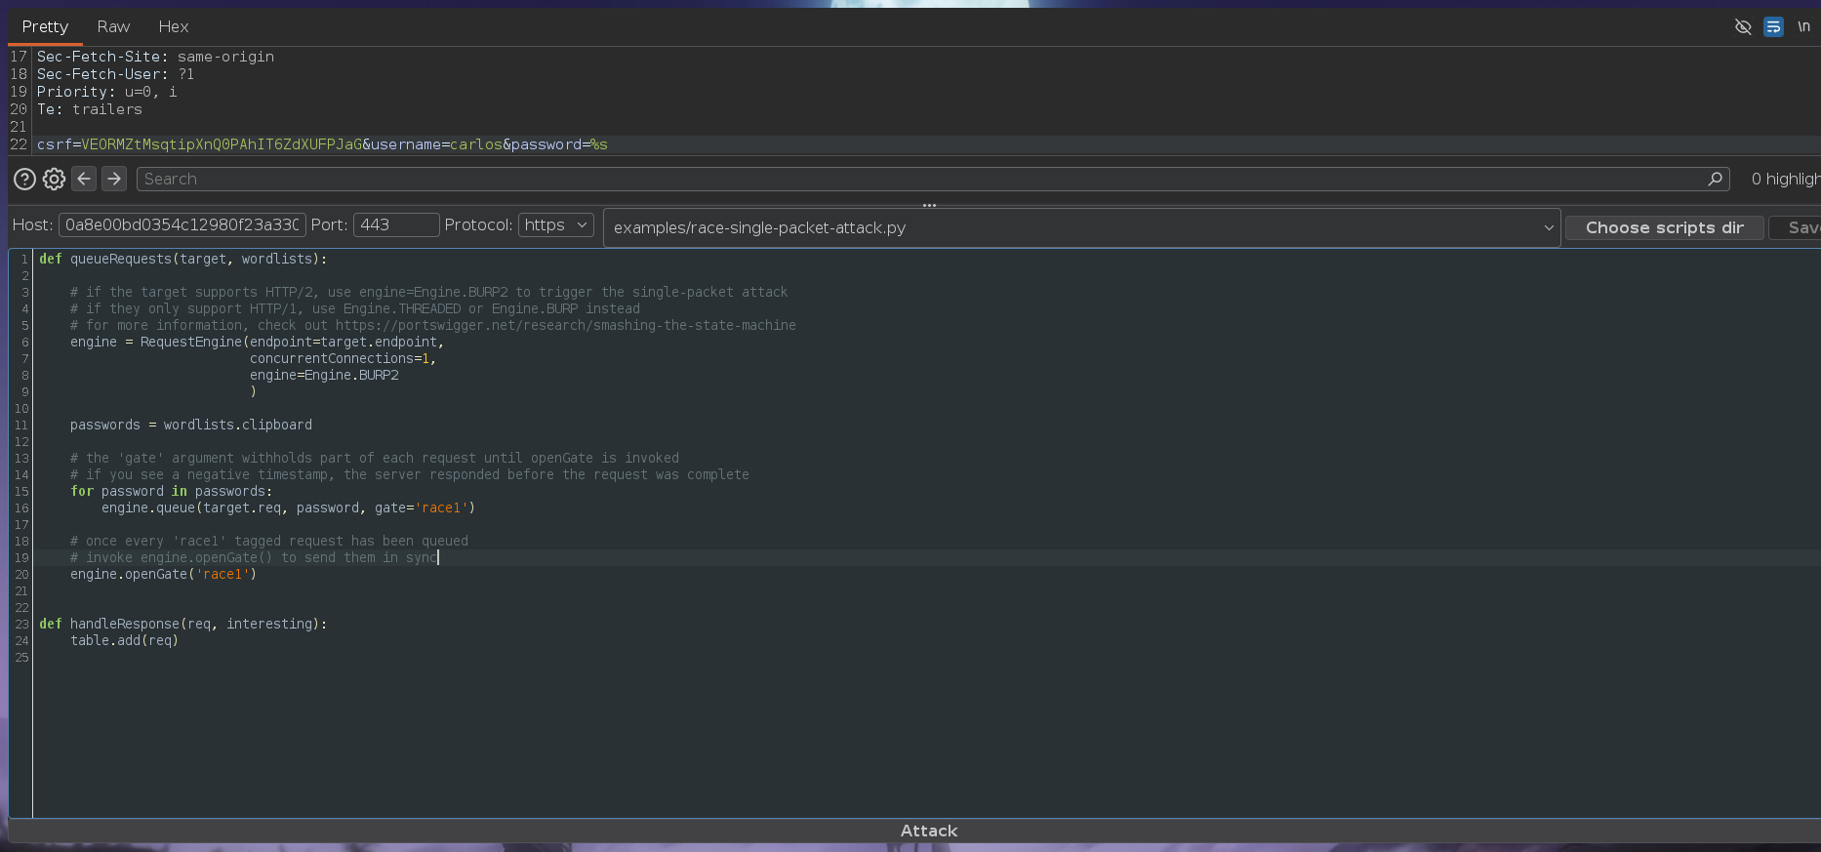Click the 'Sec-Fetch-User: ?1' header line

coord(116,74)
